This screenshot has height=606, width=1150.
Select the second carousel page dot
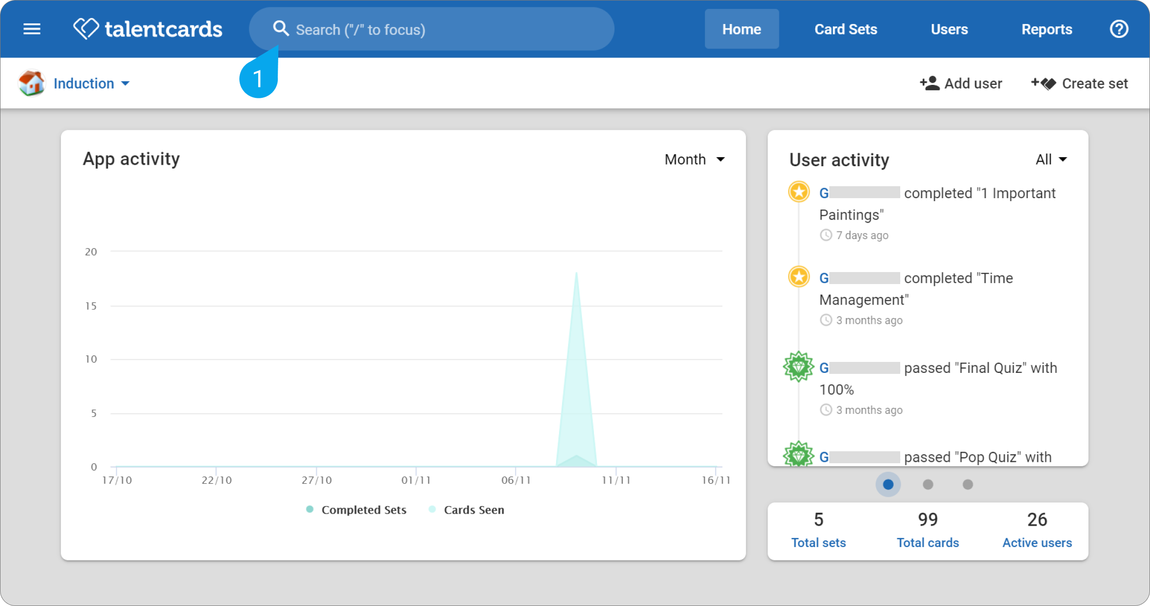928,484
